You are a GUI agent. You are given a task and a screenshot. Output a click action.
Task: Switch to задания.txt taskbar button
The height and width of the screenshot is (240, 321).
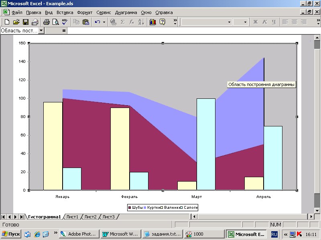163,234
